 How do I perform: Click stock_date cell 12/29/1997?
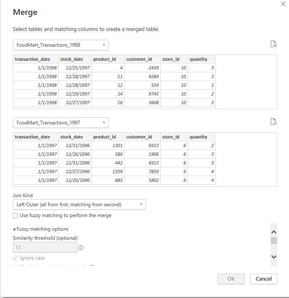click(75, 94)
